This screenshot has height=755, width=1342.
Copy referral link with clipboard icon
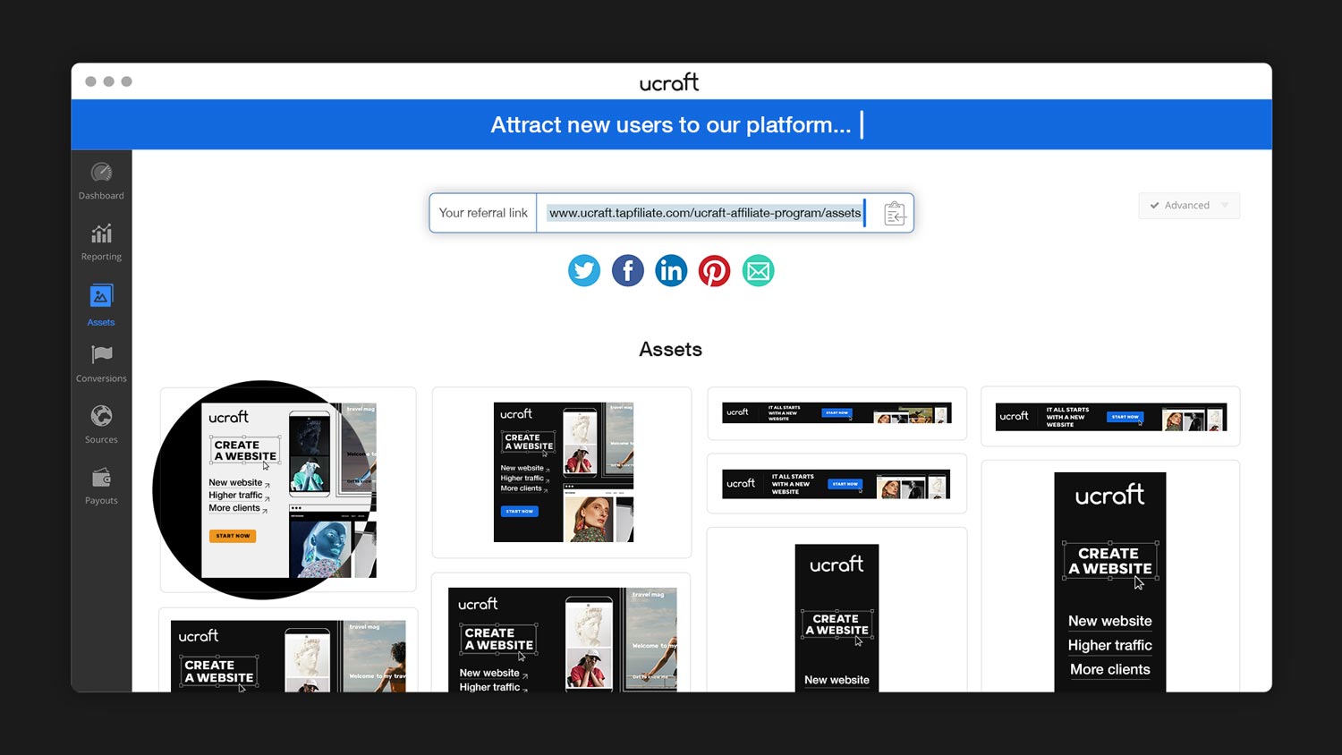point(894,213)
